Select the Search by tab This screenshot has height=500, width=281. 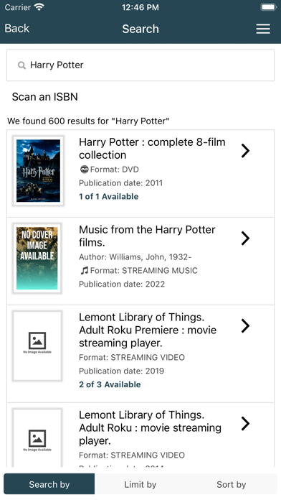click(x=49, y=484)
